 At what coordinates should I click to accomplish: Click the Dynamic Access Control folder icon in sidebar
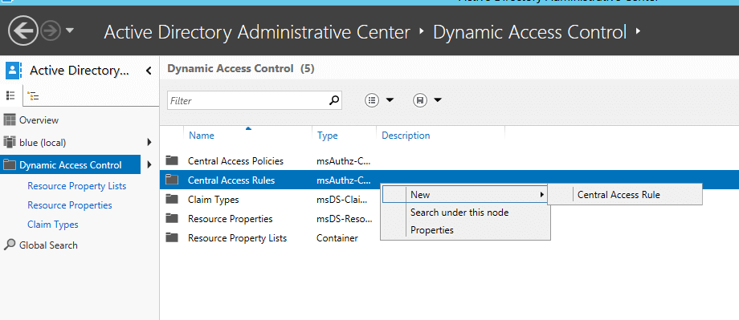pyautogui.click(x=10, y=164)
